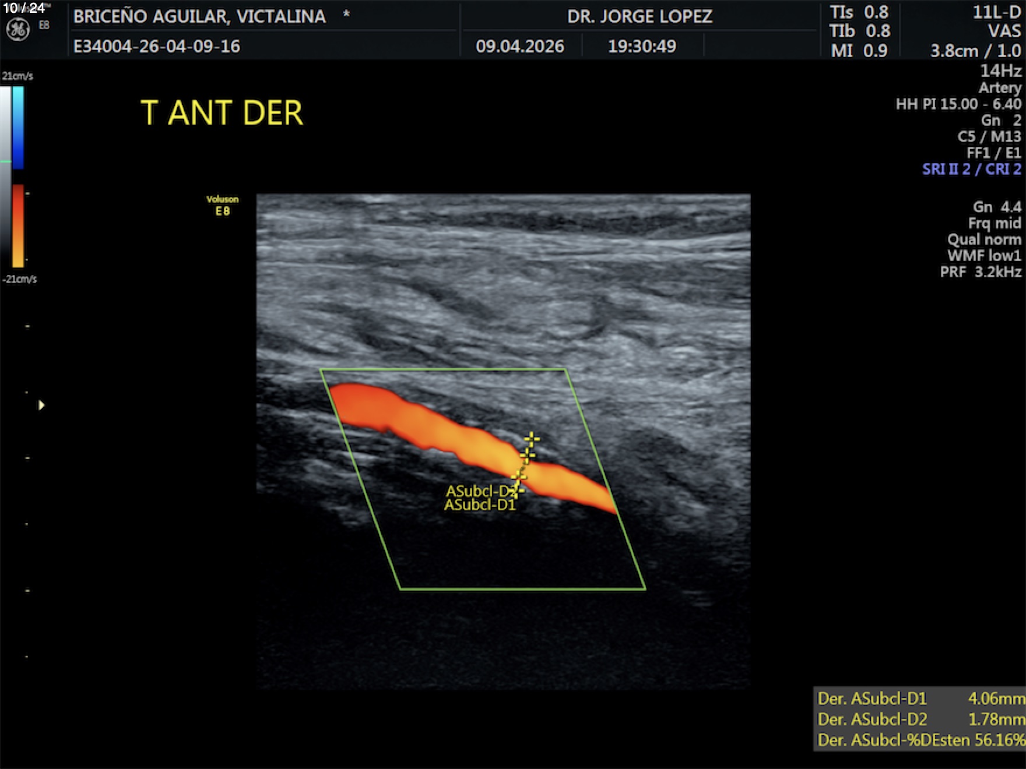Click the exam ID E34004-26-04-09-16
This screenshot has height=769, width=1026.
pos(156,46)
